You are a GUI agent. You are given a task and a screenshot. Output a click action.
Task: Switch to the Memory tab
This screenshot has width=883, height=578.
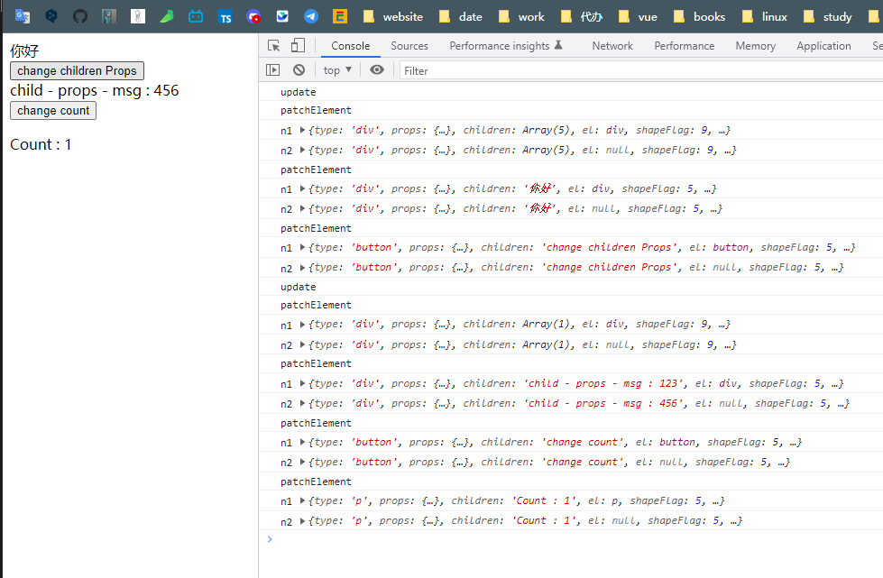coord(755,46)
